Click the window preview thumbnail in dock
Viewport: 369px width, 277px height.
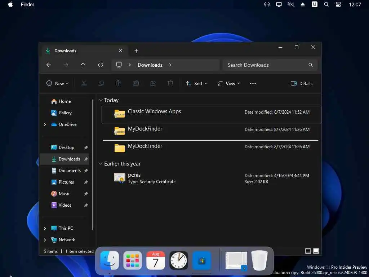pyautogui.click(x=236, y=260)
